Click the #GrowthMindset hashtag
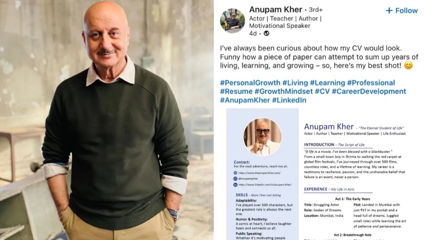The image size is (424, 240). point(284,91)
